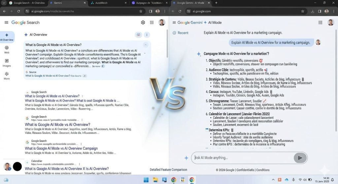Send the prompt with the arrow button

[x=300, y=158]
